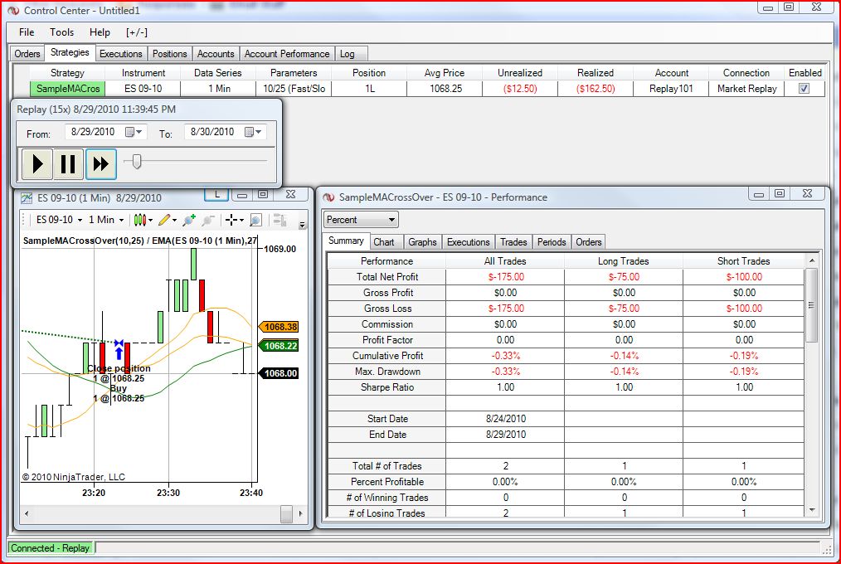Click the chart window title icon
841x564 pixels.
pos(27,198)
